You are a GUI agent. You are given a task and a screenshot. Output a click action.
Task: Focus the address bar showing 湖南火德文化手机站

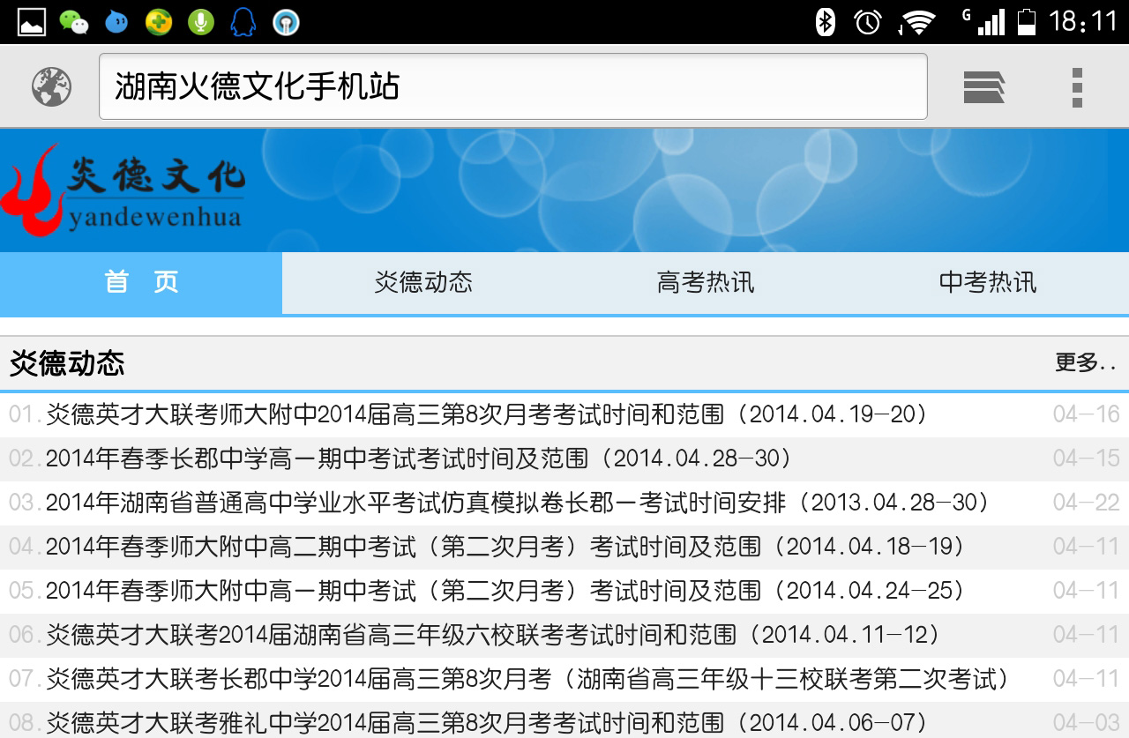(512, 86)
